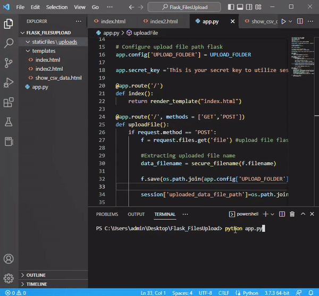Open the Run and Debug view
Screen dimensions: 319x296
pyautogui.click(x=9, y=82)
